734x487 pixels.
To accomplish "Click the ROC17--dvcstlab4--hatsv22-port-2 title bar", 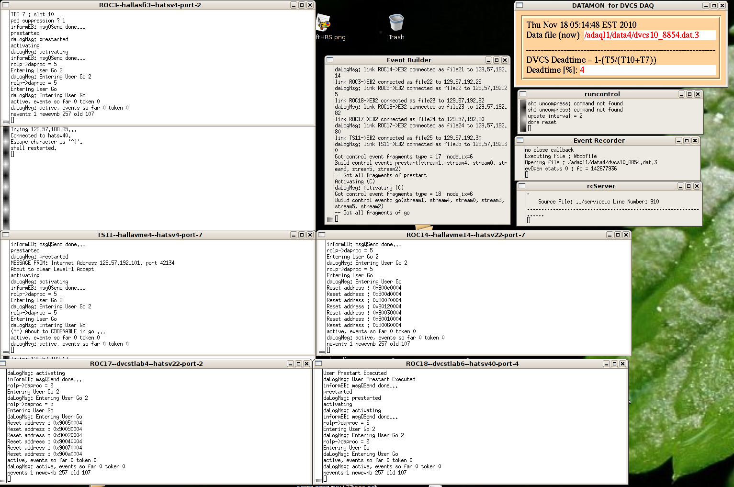I will (x=146, y=364).
